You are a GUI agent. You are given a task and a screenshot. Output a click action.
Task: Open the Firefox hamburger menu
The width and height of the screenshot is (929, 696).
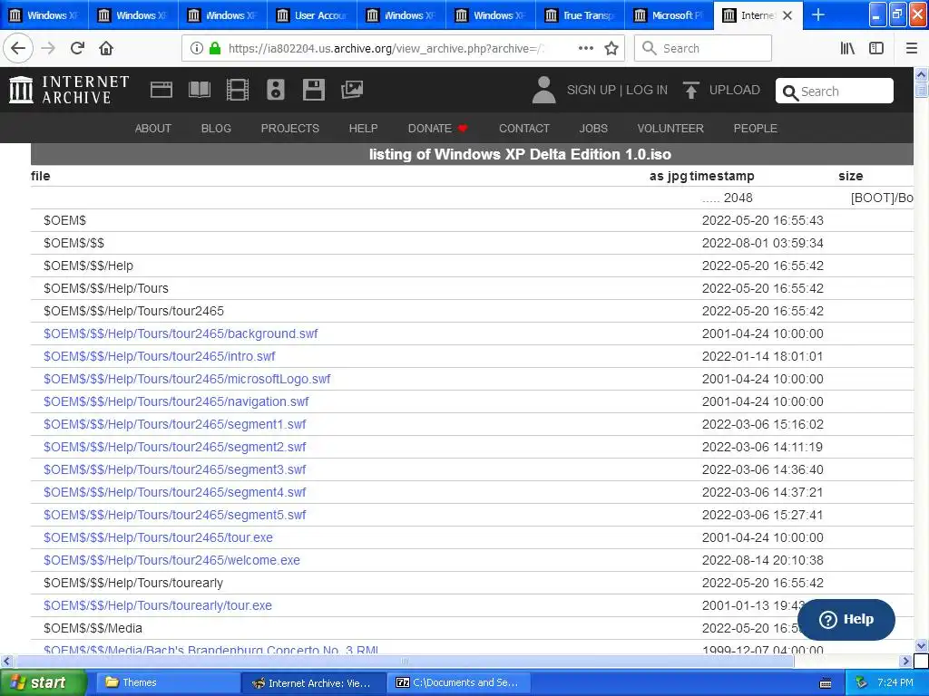pos(912,48)
